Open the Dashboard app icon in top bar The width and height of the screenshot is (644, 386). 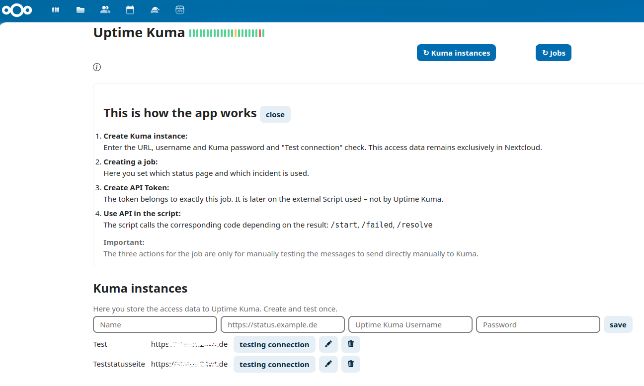[x=56, y=10]
